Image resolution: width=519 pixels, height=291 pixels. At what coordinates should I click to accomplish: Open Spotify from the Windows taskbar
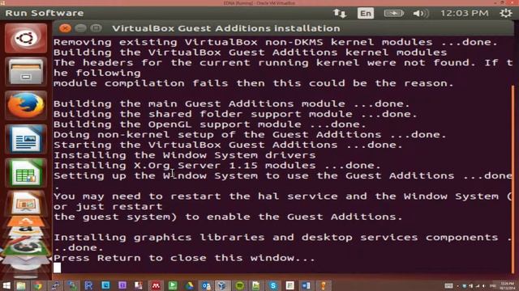[x=240, y=285]
